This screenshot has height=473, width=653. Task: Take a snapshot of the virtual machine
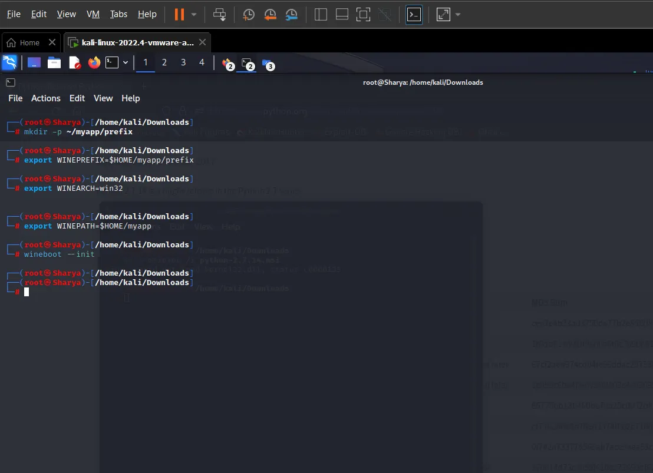(248, 14)
